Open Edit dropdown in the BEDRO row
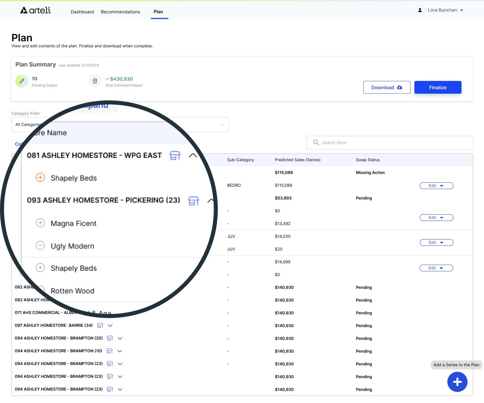Image resolution: width=484 pixels, height=403 pixels. click(x=436, y=186)
